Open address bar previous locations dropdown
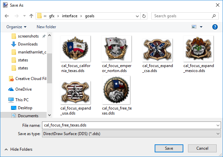Image resolution: width=223 pixels, height=157 pixels. coord(137,16)
